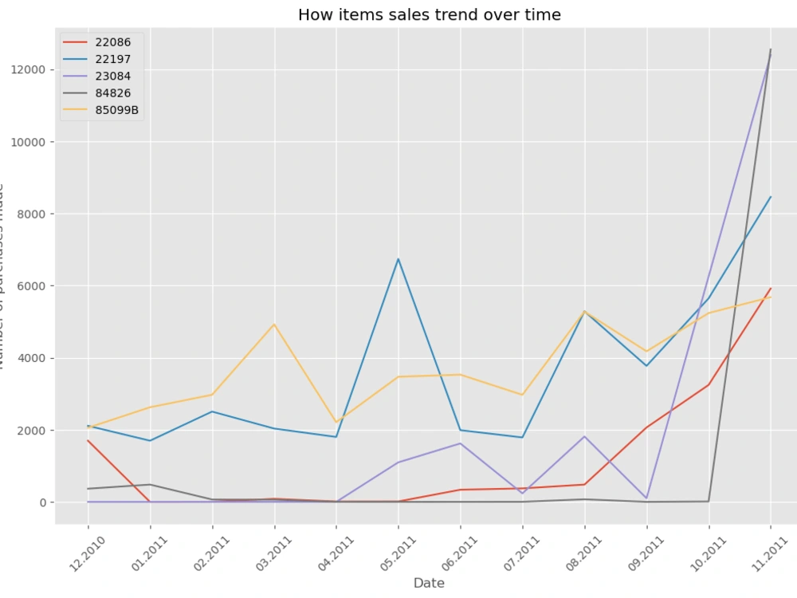Click y-axis tick label 4000
This screenshot has height=598, width=797.
point(32,358)
